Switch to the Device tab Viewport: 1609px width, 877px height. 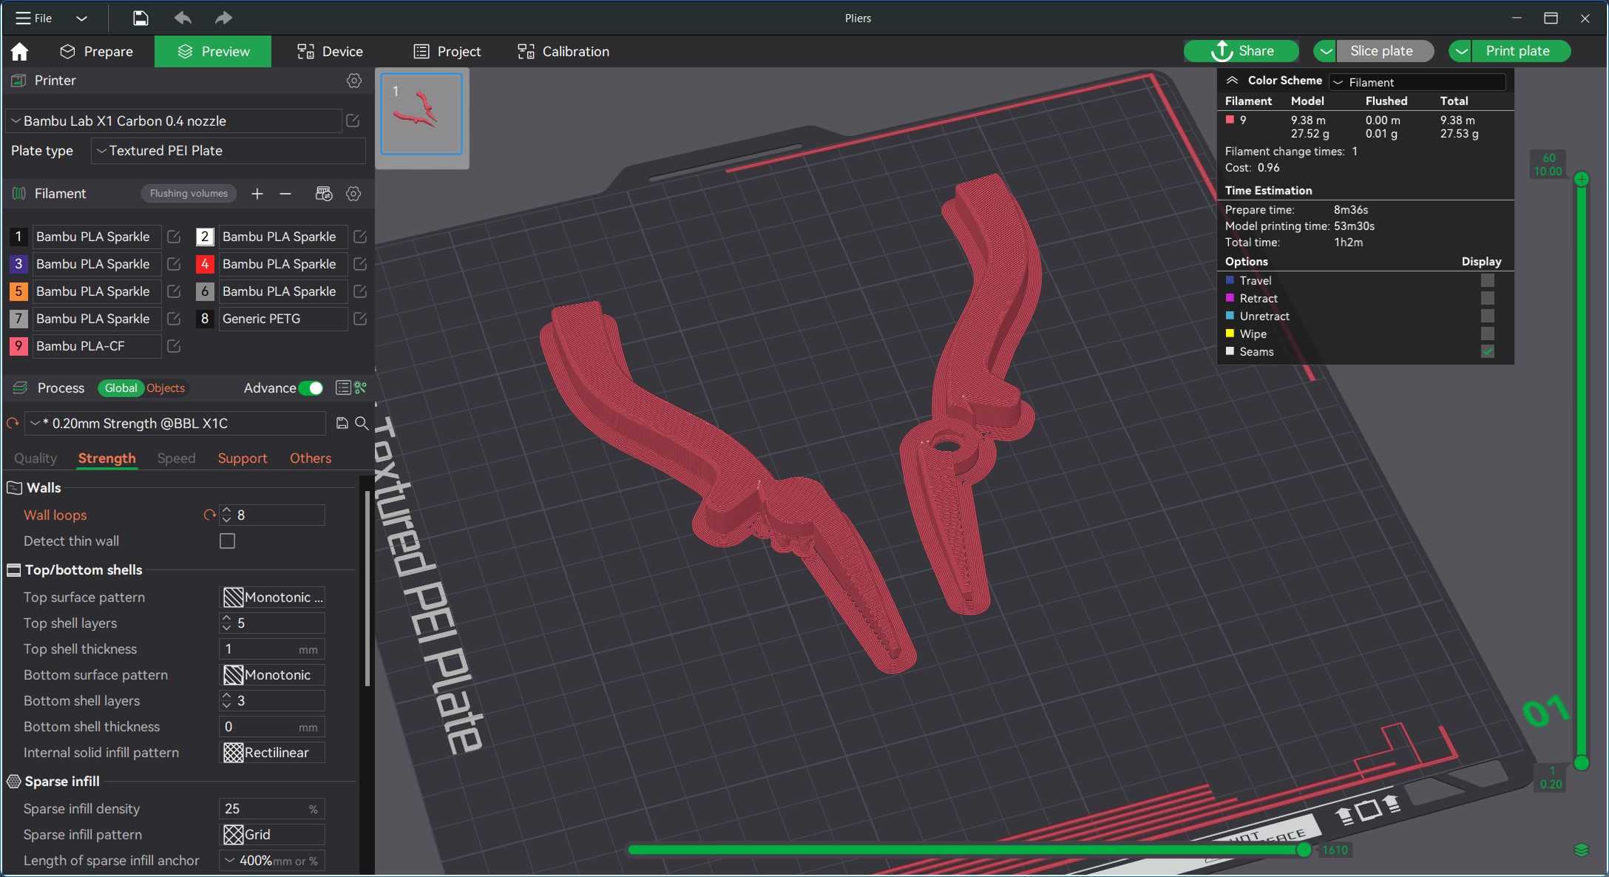click(x=330, y=52)
